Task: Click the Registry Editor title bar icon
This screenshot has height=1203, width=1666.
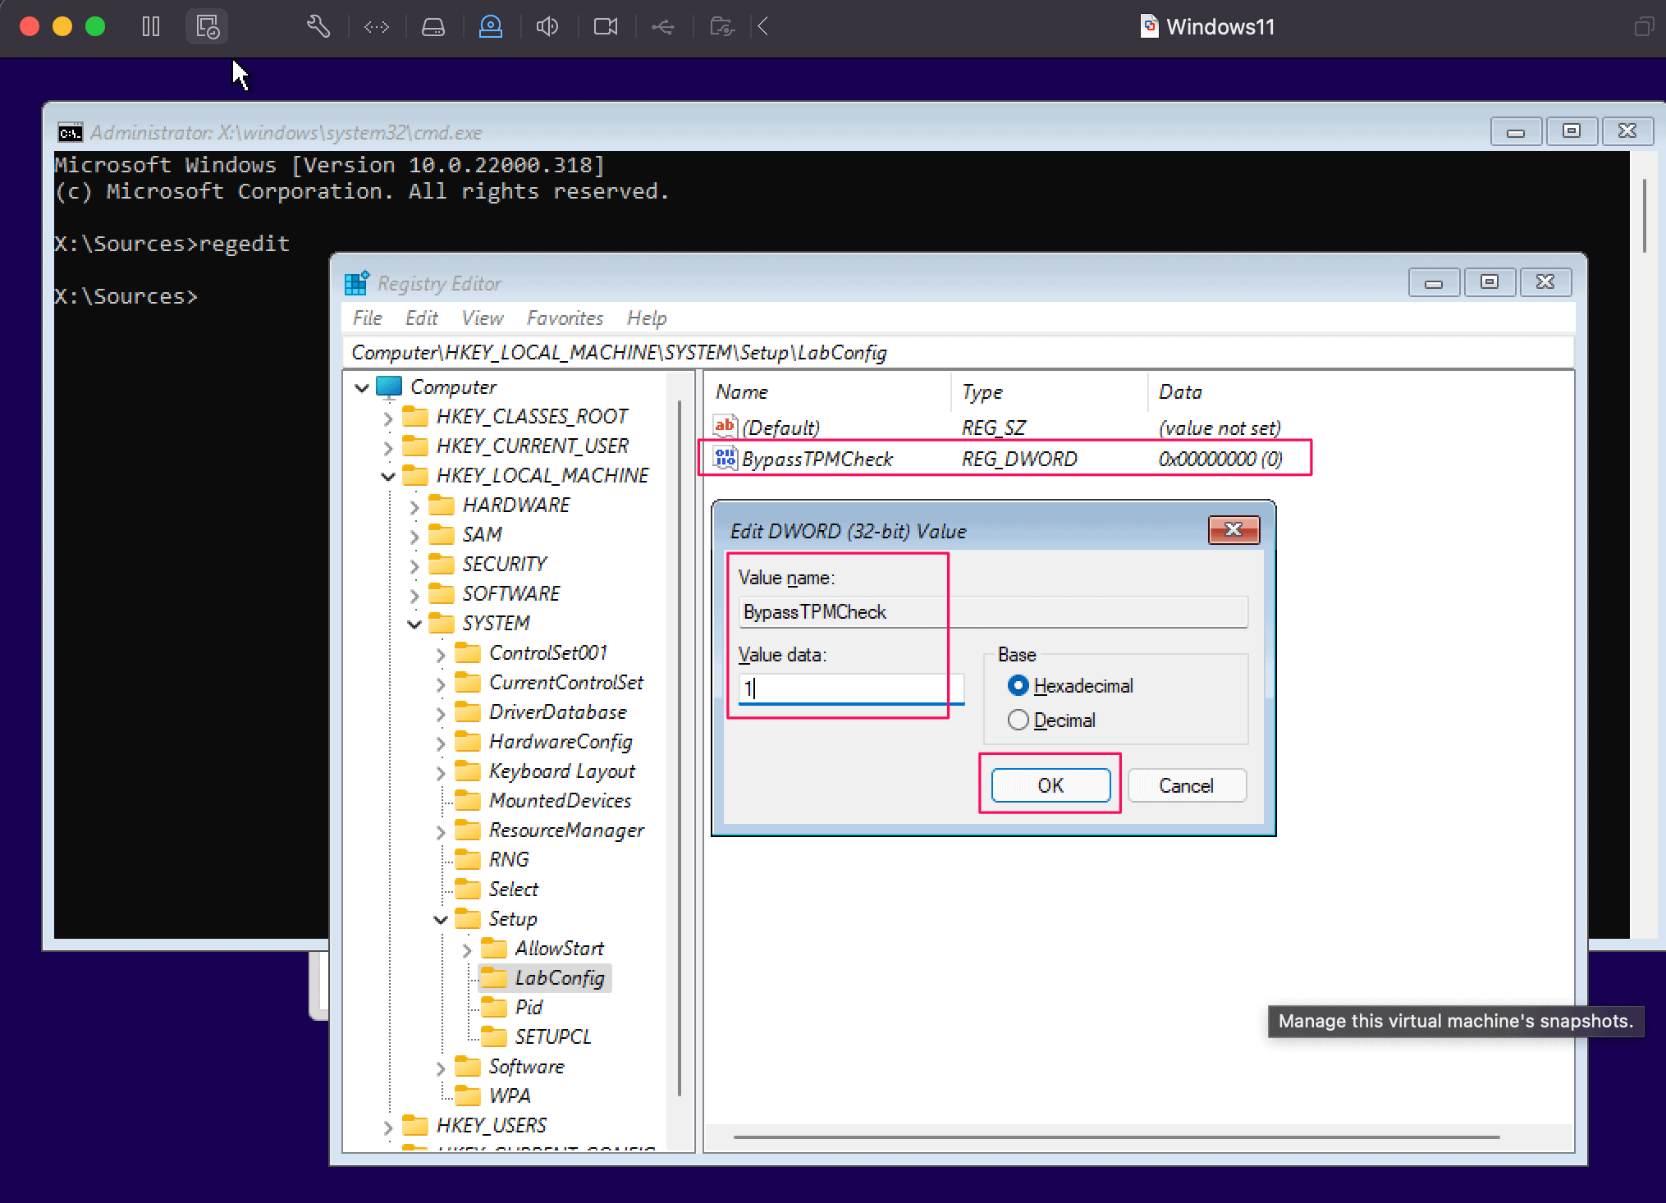Action: point(357,283)
